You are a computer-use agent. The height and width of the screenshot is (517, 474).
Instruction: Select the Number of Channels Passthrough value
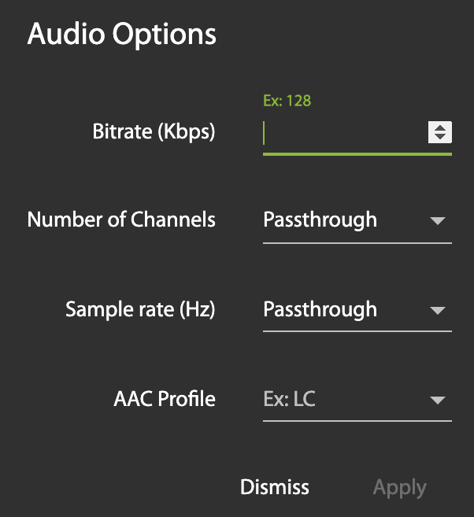click(320, 220)
